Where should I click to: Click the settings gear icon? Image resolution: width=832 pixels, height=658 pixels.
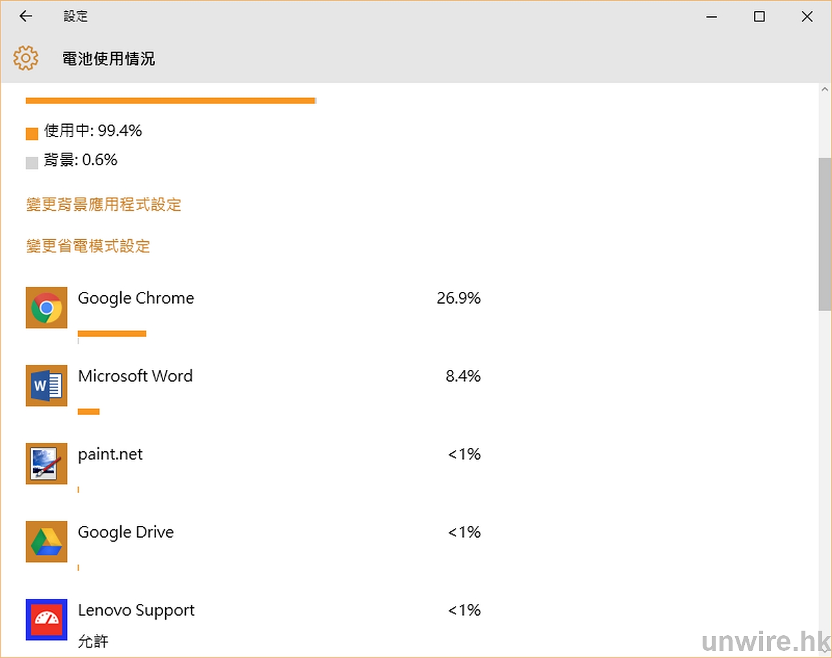[x=26, y=59]
